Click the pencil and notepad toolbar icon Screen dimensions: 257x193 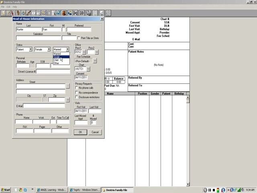point(8,13)
